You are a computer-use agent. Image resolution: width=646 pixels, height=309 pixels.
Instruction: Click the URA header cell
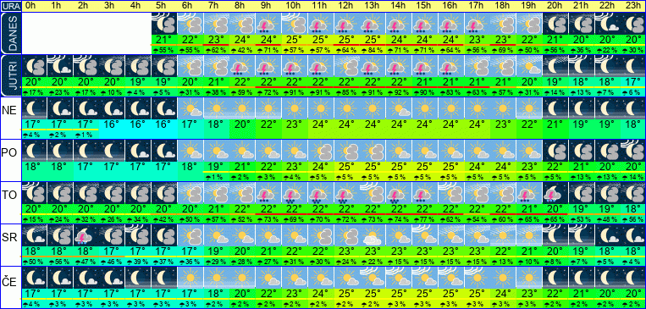[10, 6]
